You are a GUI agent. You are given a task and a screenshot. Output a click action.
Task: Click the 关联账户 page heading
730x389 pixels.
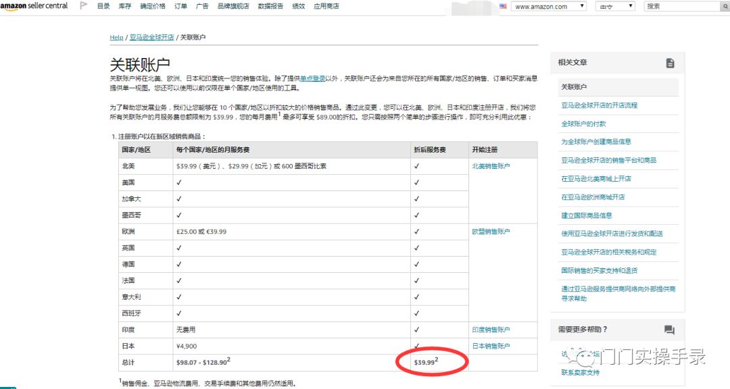point(140,64)
